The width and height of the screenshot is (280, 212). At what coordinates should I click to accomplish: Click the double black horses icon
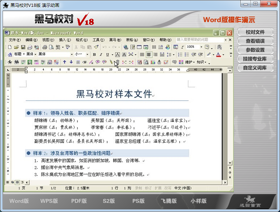tap(17, 62)
